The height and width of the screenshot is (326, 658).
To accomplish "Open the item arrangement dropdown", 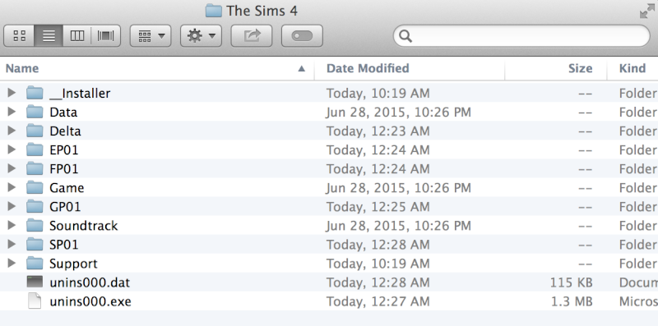I will click(151, 36).
